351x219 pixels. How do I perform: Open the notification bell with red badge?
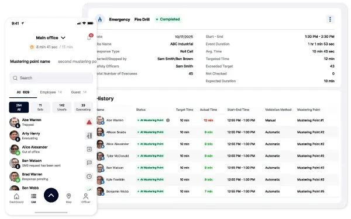pos(90,37)
